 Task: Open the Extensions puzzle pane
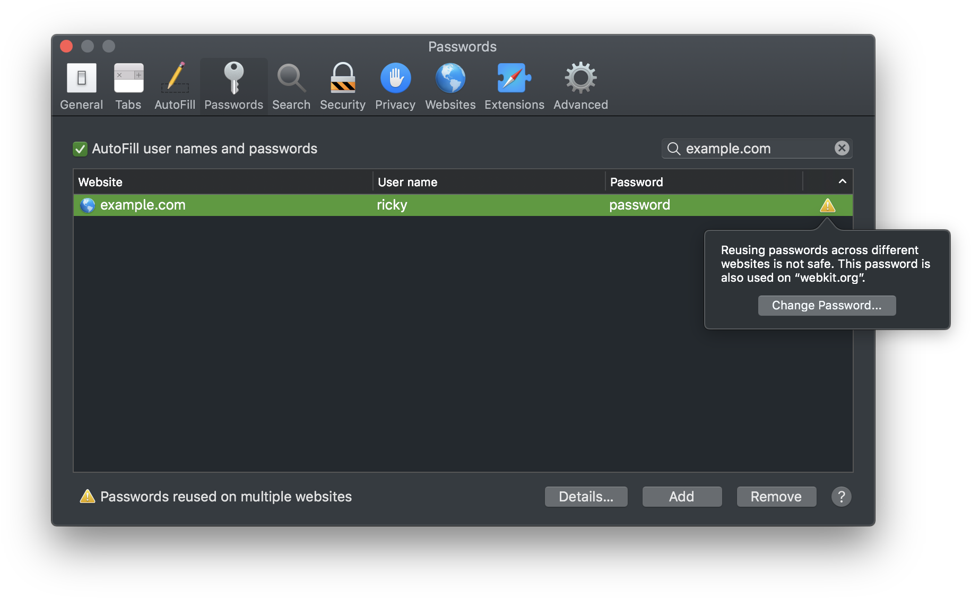click(514, 86)
